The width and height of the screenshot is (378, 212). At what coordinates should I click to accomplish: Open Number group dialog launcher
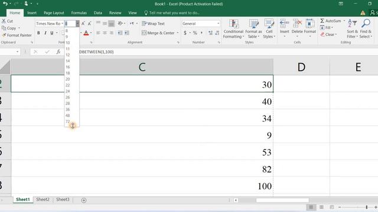pos(219,42)
